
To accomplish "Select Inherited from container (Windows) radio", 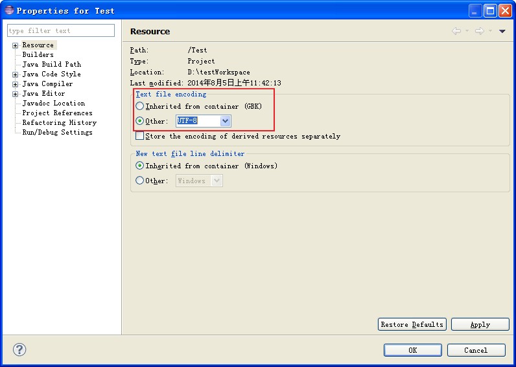I will (x=140, y=166).
